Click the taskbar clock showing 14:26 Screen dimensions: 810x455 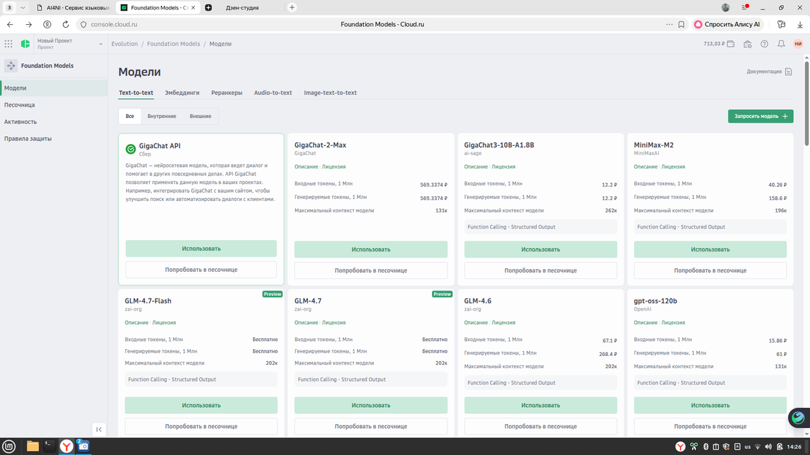tap(793, 446)
